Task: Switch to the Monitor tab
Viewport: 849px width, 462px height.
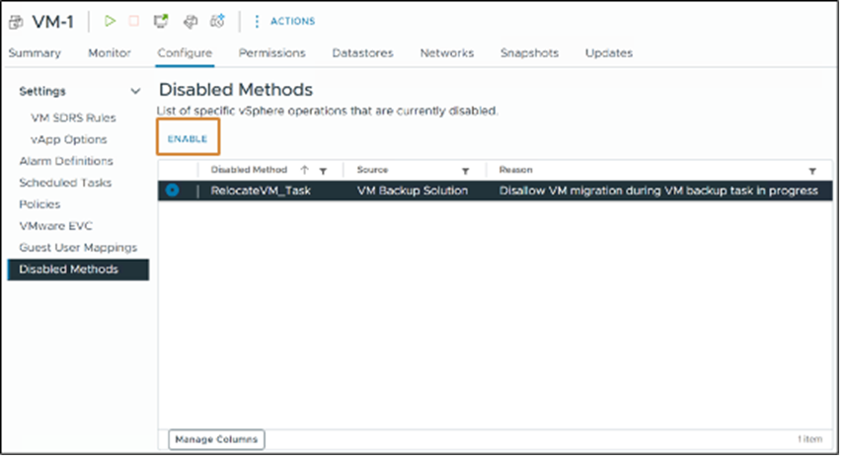Action: click(110, 53)
